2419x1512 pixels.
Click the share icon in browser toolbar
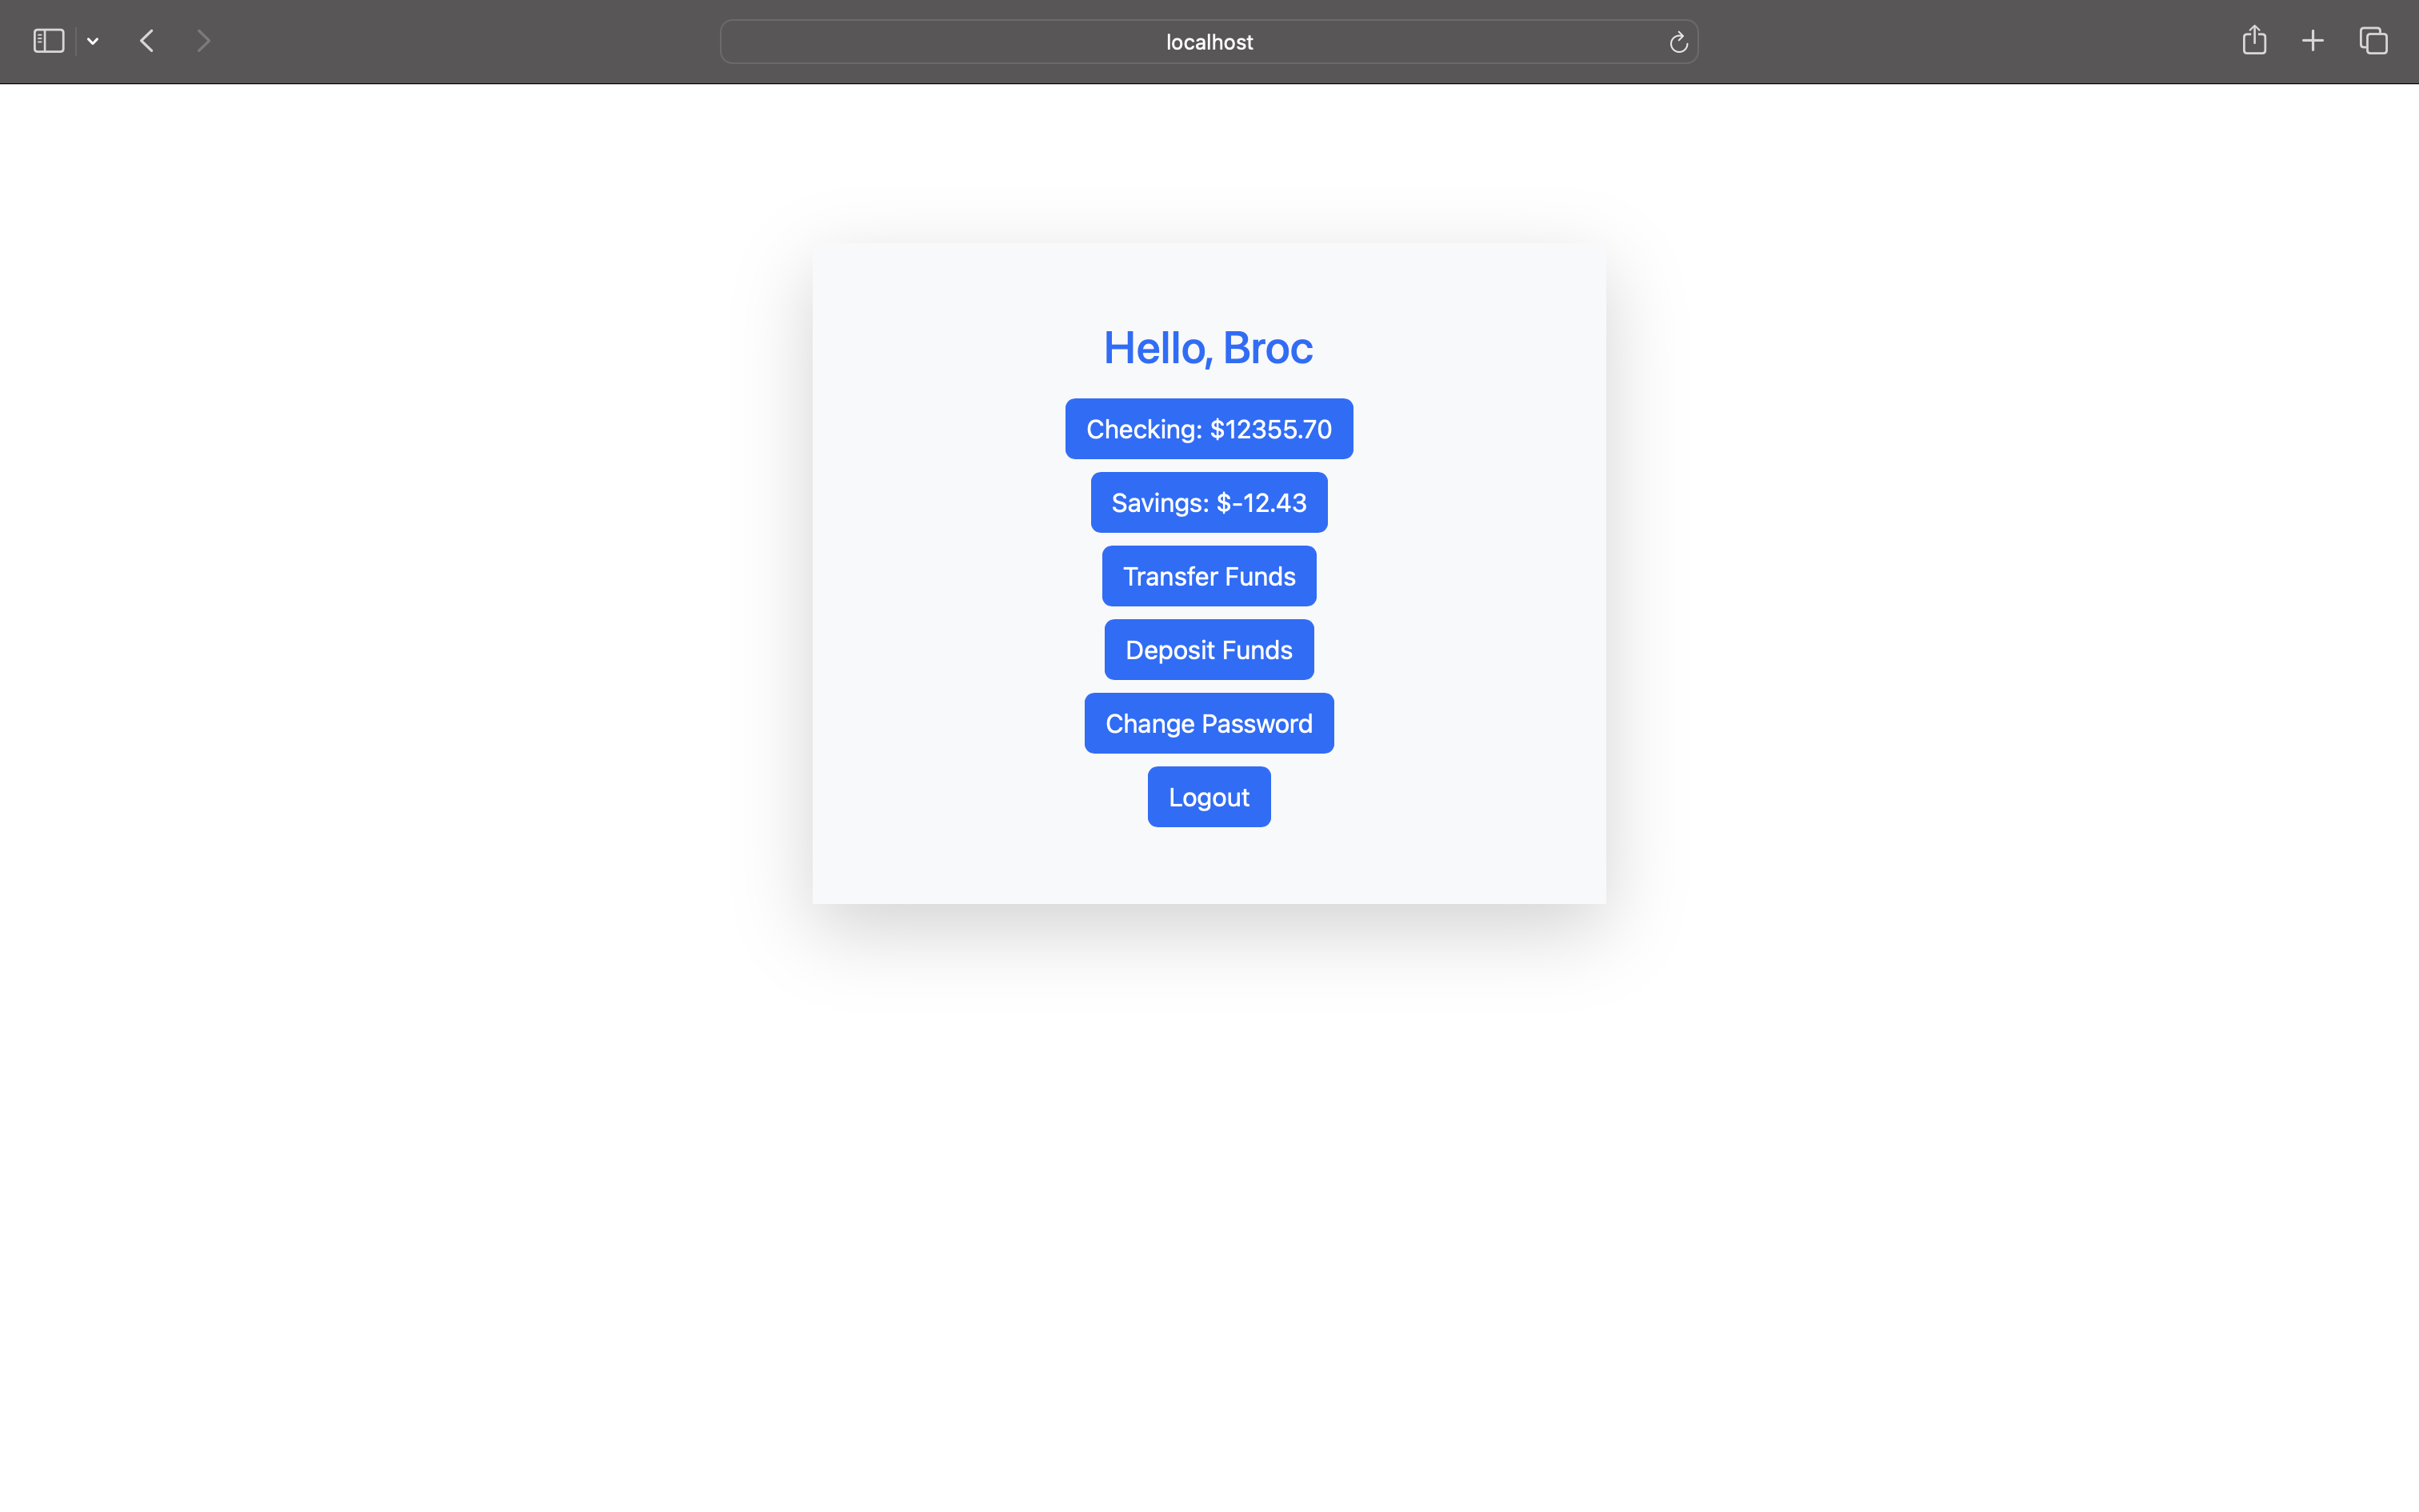pos(2253,40)
